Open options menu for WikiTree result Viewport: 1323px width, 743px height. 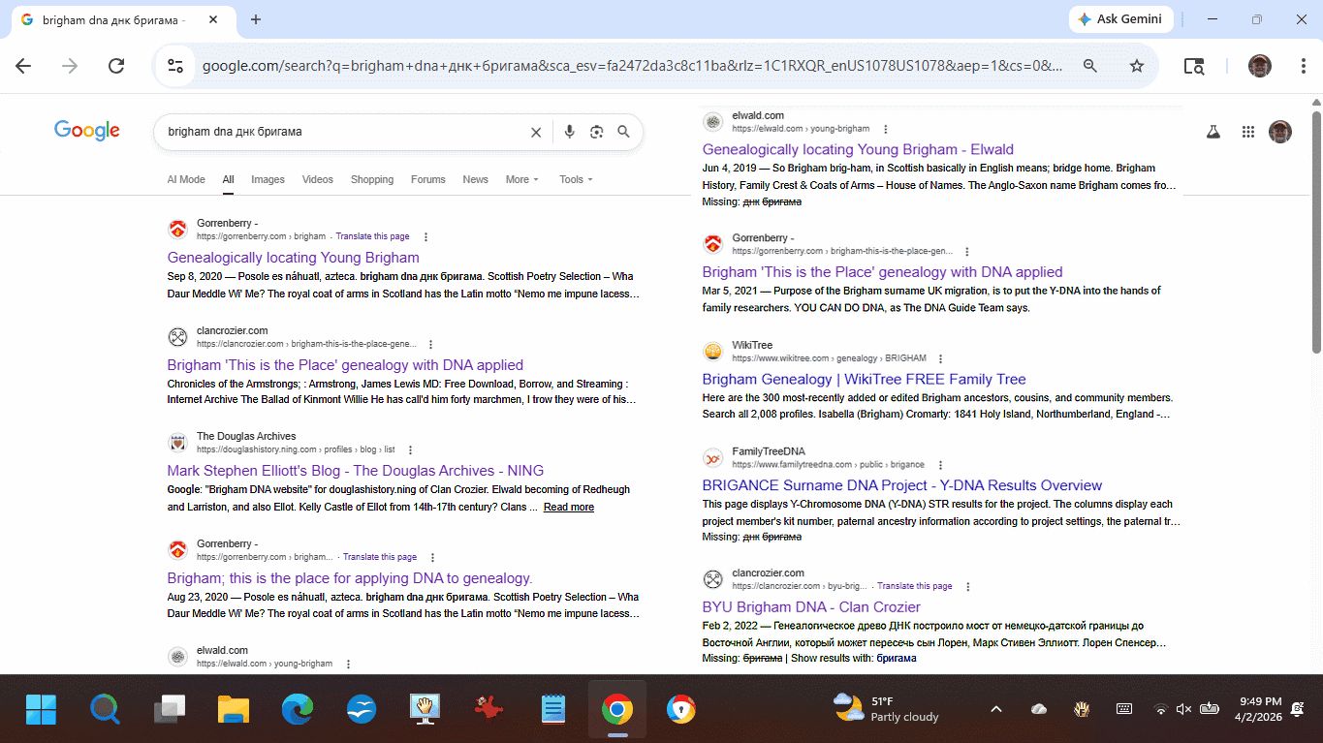(940, 358)
